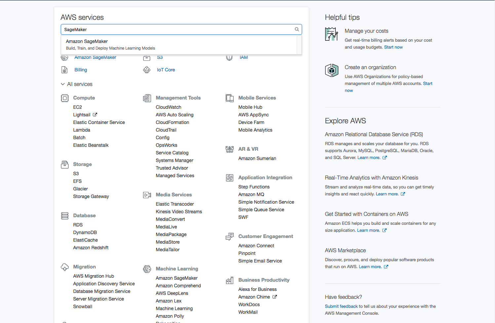The image size is (495, 323).
Task: Click external link icon next to Amazon Chime
Action: pyautogui.click(x=275, y=297)
